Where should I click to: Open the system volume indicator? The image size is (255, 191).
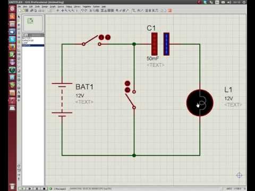click(229, 2)
